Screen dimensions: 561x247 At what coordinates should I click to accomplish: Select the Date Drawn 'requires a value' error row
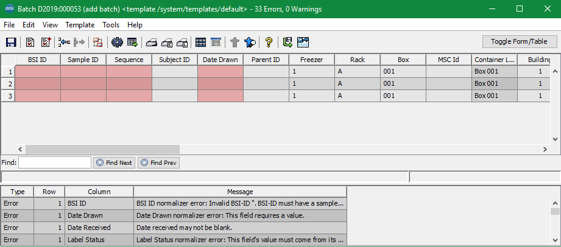coord(174,215)
